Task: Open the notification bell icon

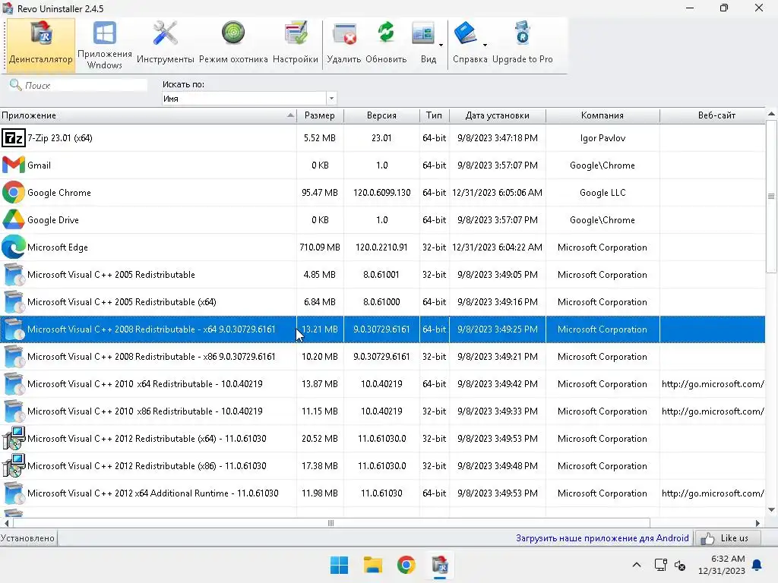Action: coord(757,565)
